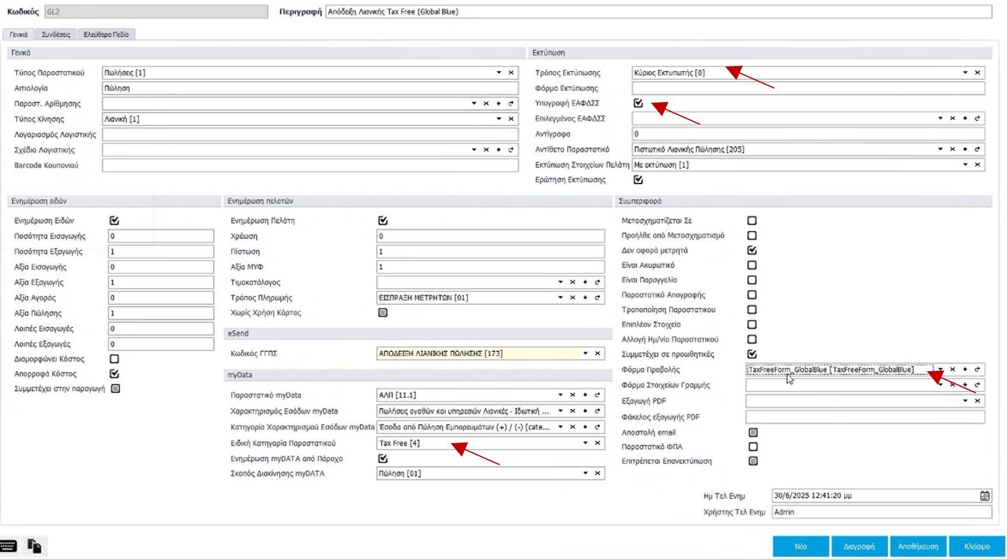Expand the Τρόπος Εκτύπωσης dropdown
The height and width of the screenshot is (559, 1007).
coord(965,72)
